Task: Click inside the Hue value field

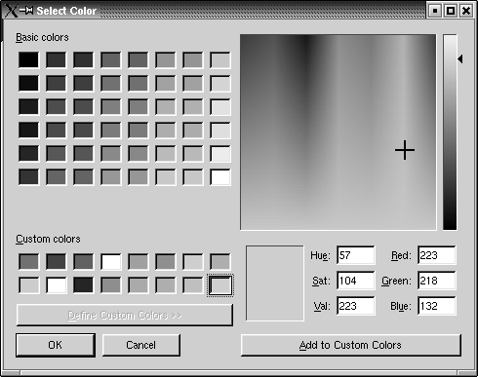Action: tap(356, 255)
